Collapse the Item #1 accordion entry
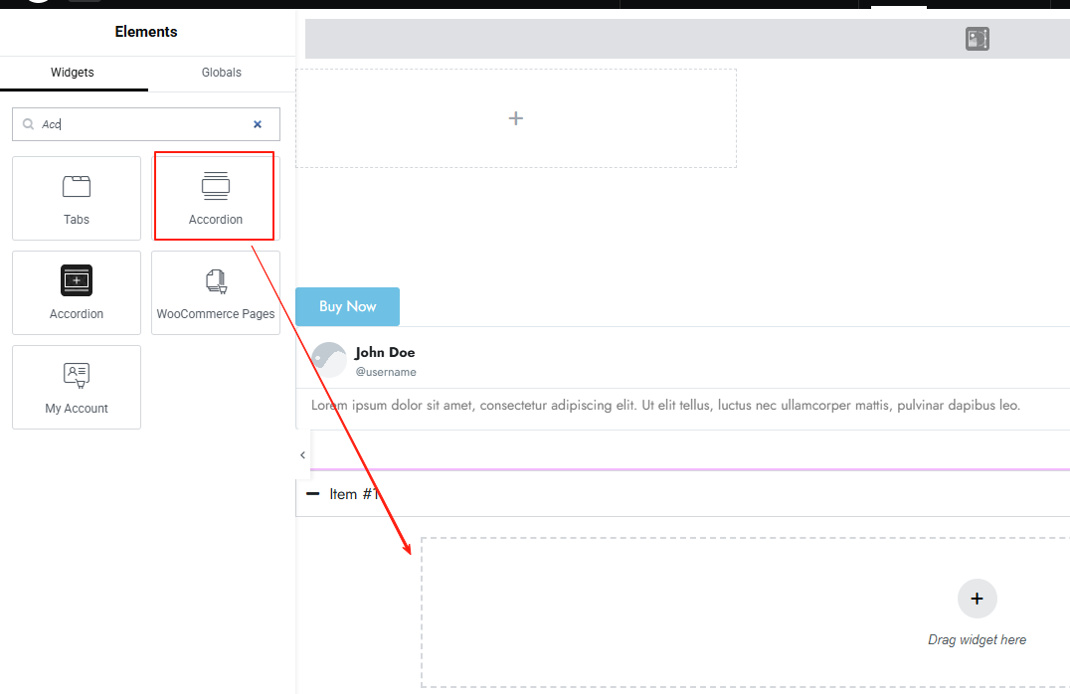The width and height of the screenshot is (1070, 694). [x=314, y=493]
